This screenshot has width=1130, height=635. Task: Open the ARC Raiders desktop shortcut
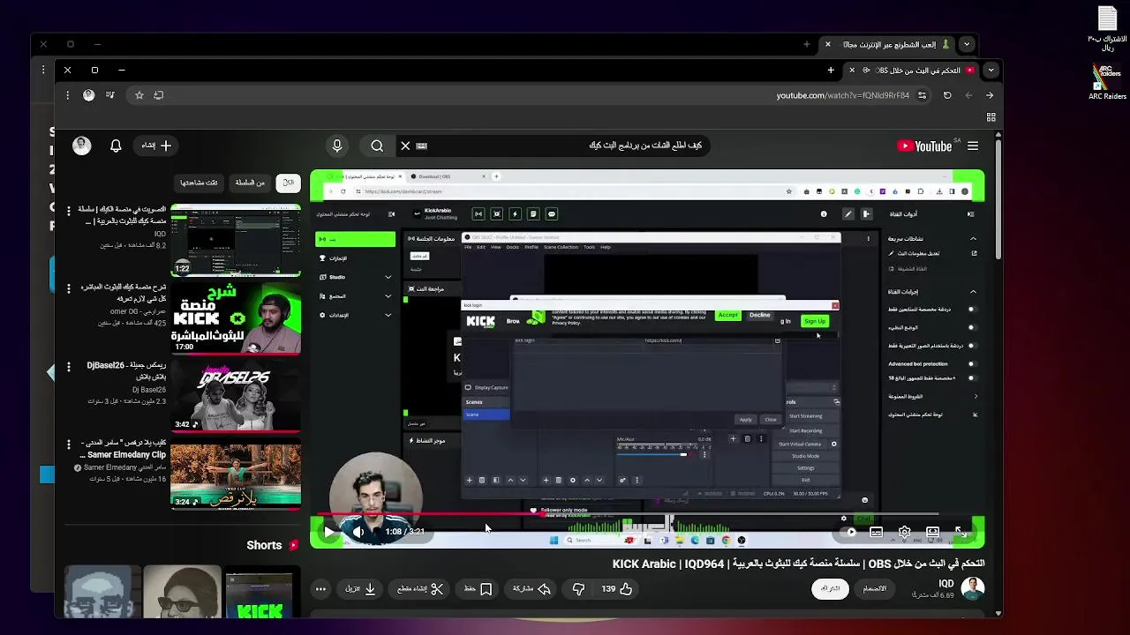tap(1107, 83)
